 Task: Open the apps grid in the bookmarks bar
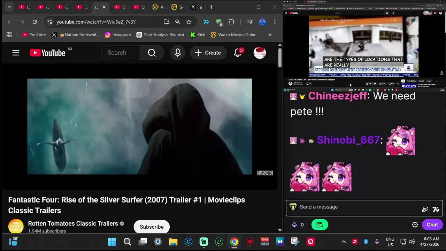(9, 35)
